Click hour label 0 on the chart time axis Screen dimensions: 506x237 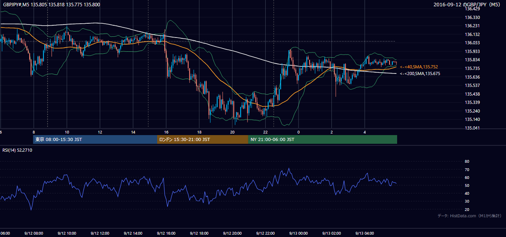(x=299, y=132)
